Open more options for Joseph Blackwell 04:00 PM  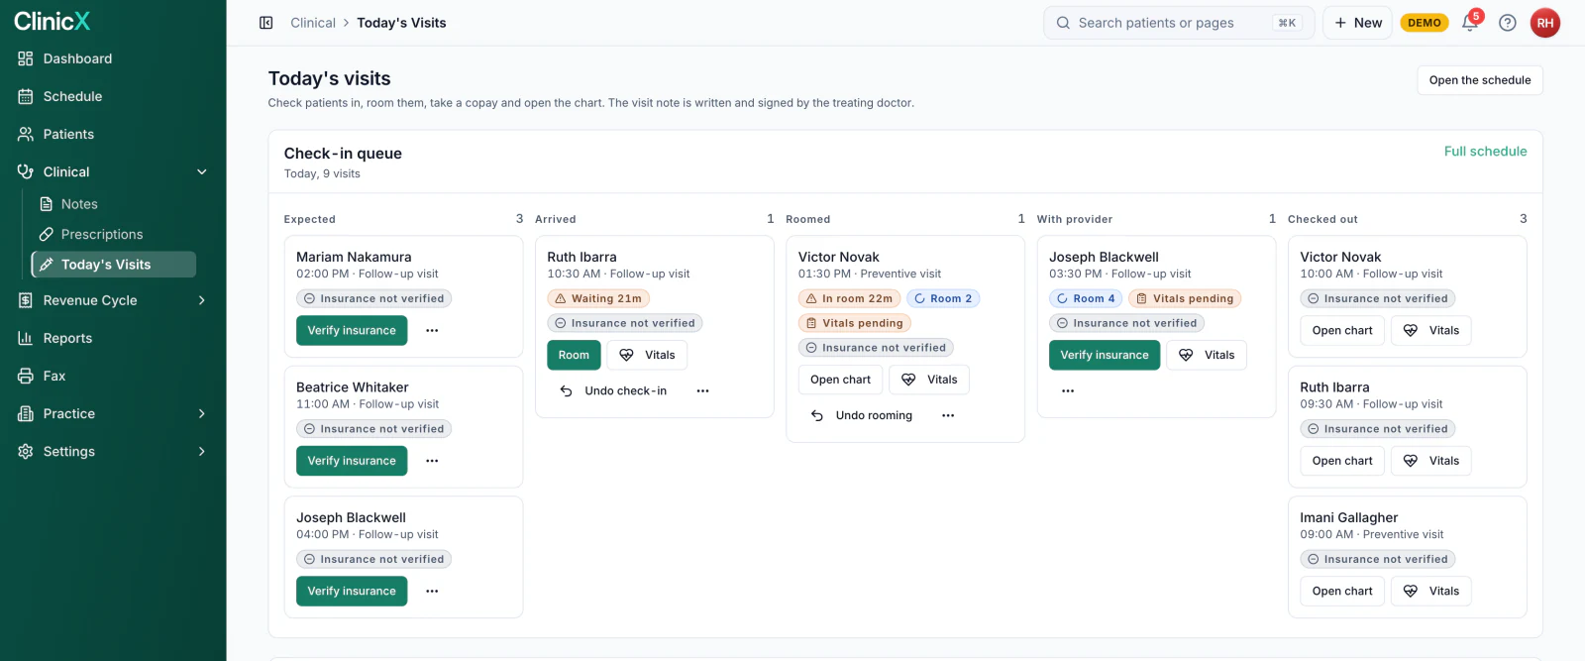432,592
